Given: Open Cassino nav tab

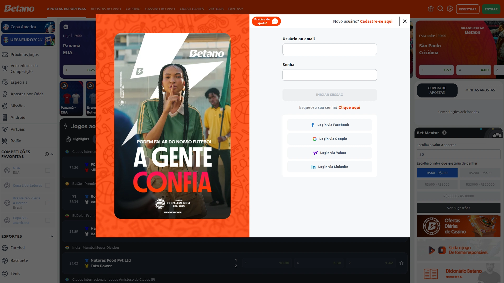Looking at the screenshot, I should click(133, 9).
